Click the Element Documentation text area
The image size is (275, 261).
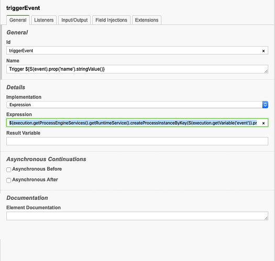point(137,216)
